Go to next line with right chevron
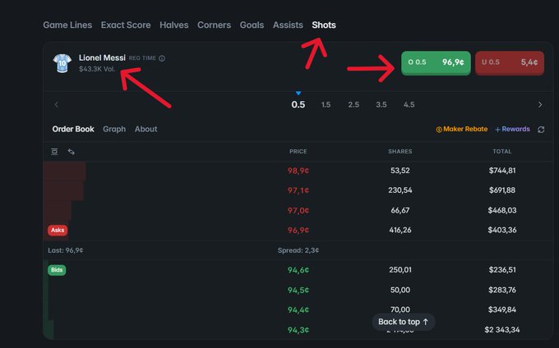The height and width of the screenshot is (348, 559). click(540, 104)
